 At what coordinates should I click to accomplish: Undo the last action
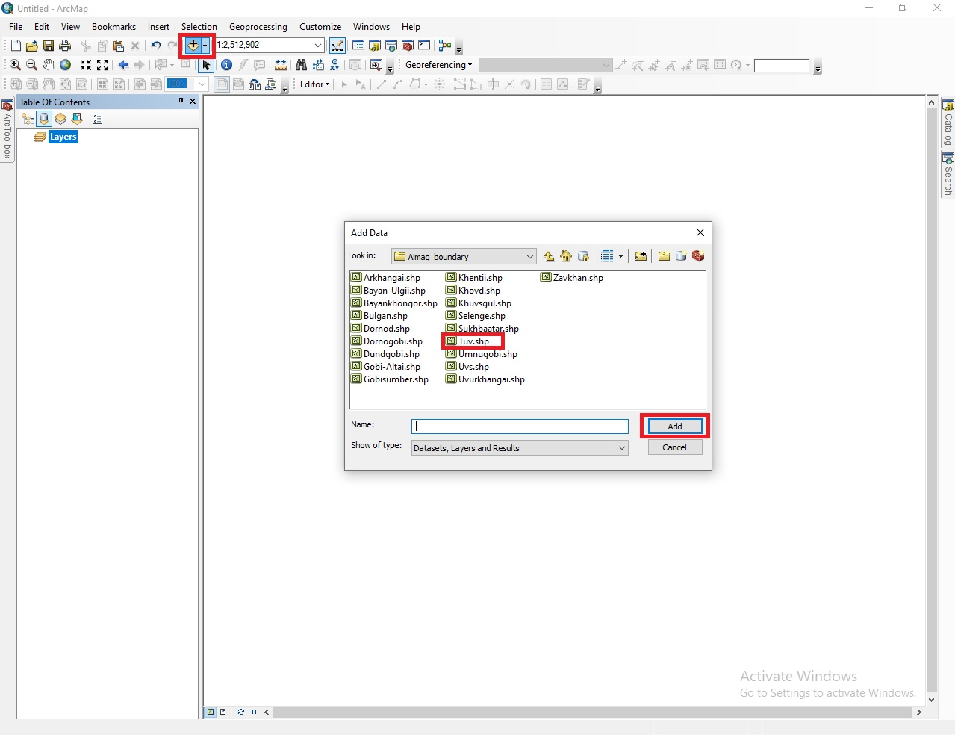pyautogui.click(x=155, y=46)
